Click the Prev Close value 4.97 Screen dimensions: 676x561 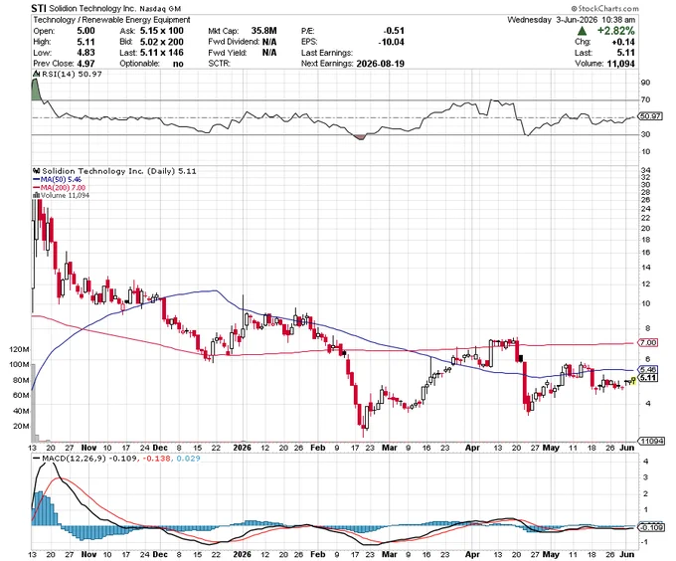point(85,64)
